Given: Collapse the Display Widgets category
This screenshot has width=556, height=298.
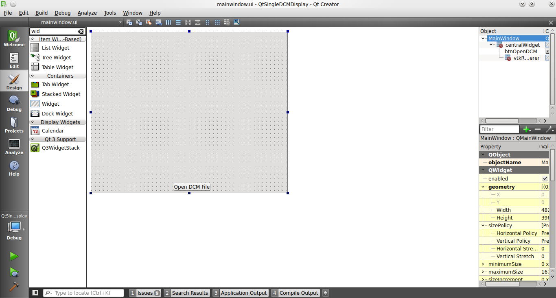Looking at the screenshot, I should click(x=58, y=122).
